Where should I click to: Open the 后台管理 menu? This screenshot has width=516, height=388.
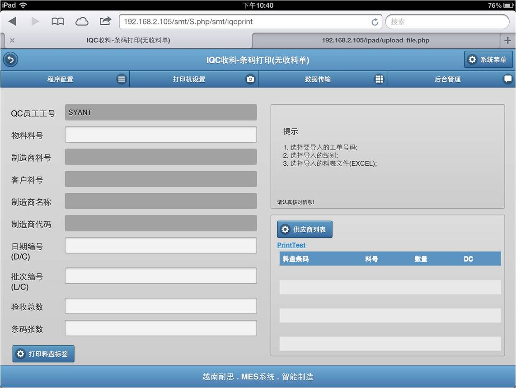click(451, 79)
